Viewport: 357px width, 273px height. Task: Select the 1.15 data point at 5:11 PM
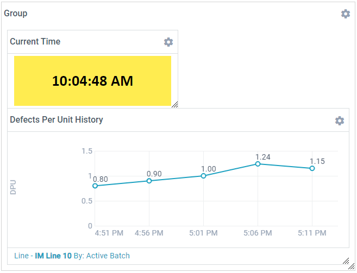pyautogui.click(x=312, y=168)
